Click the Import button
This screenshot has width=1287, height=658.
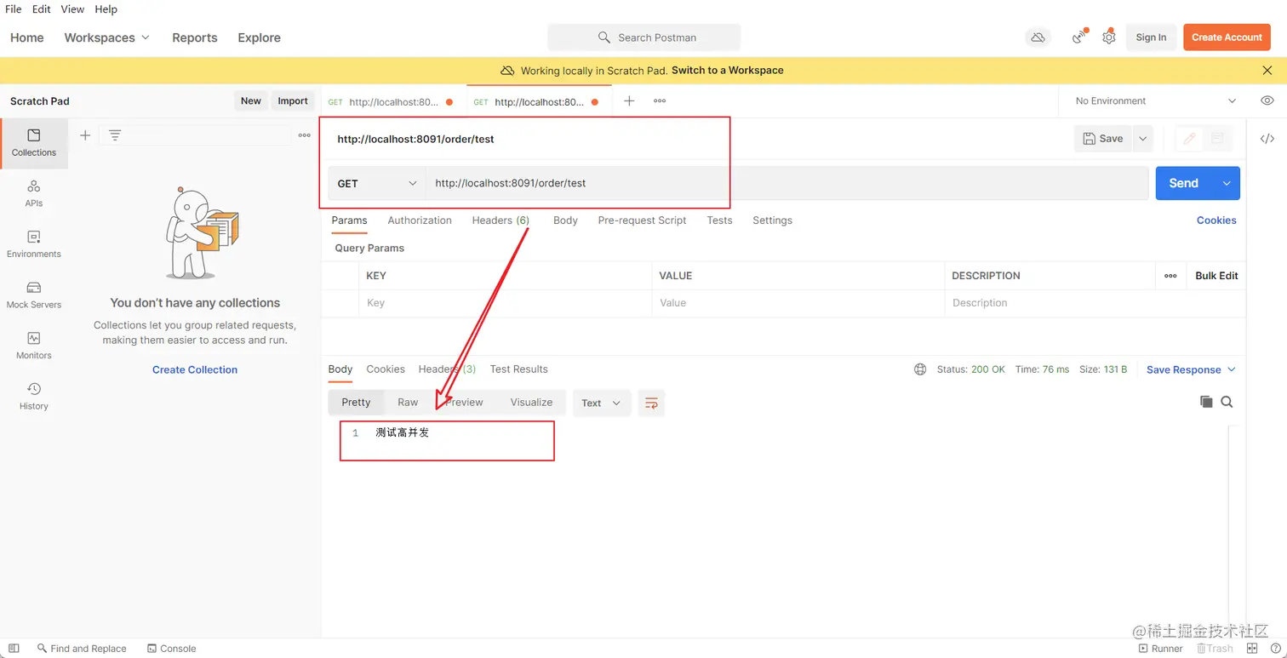point(293,100)
